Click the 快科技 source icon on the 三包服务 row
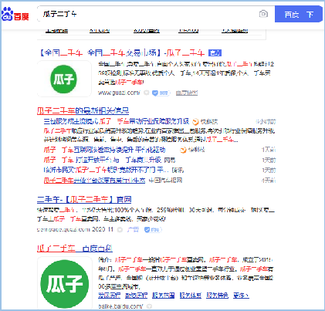Image resolution: width=325 pixels, height=311 pixels. pos(195,121)
